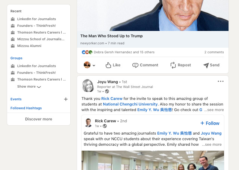The height and width of the screenshot is (170, 239).
Task: Open the Groups section heading
Action: point(16,58)
